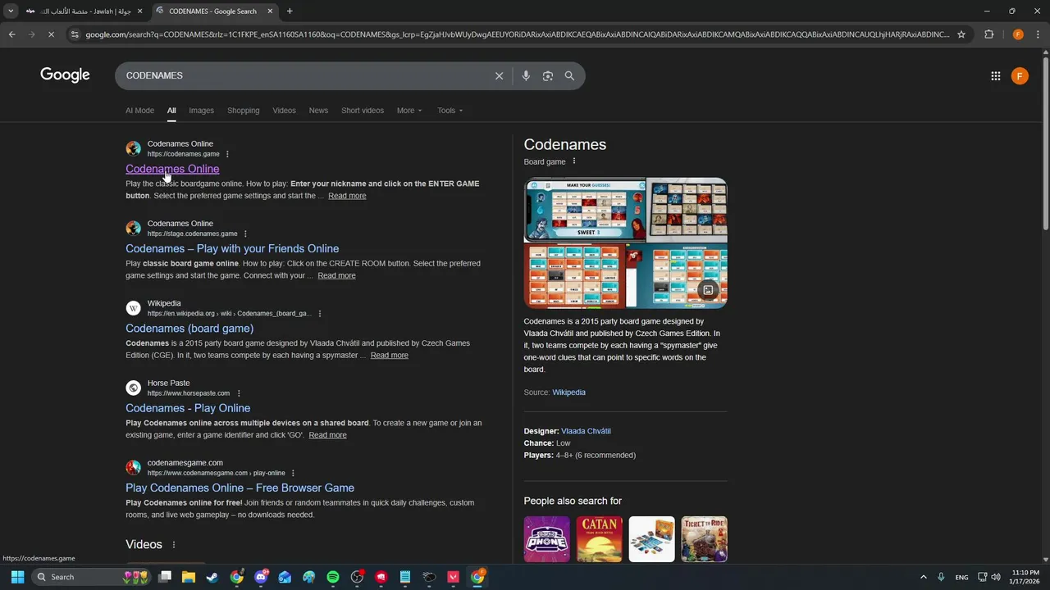Open the Codenames Online result link

click(x=172, y=169)
